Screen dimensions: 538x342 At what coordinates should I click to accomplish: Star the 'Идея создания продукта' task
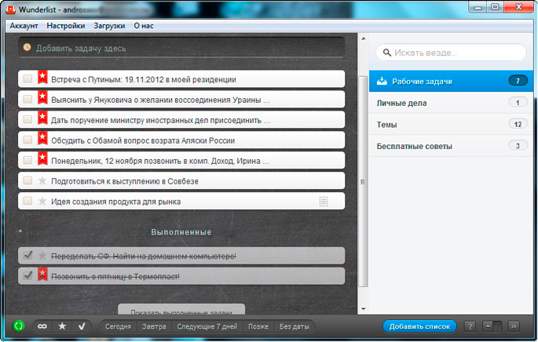tap(42, 201)
